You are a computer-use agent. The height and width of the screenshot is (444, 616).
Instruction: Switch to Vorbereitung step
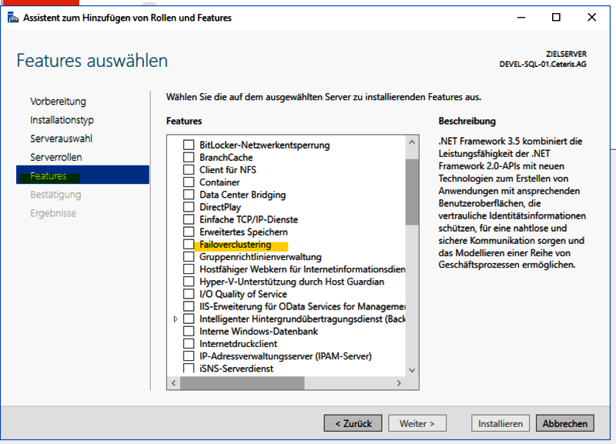click(58, 102)
